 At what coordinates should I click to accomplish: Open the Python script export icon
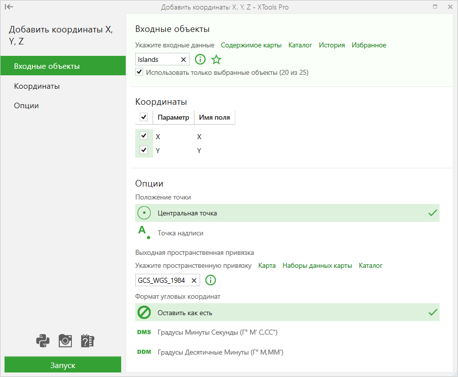point(43,341)
